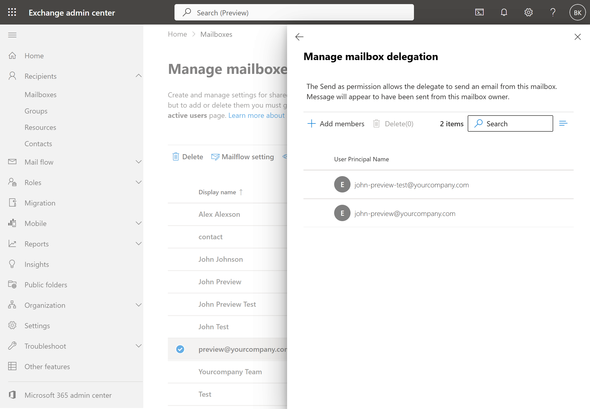Screen dimensions: 590x409
Task: Select the John Preview Test mailbox
Action: pyautogui.click(x=227, y=304)
